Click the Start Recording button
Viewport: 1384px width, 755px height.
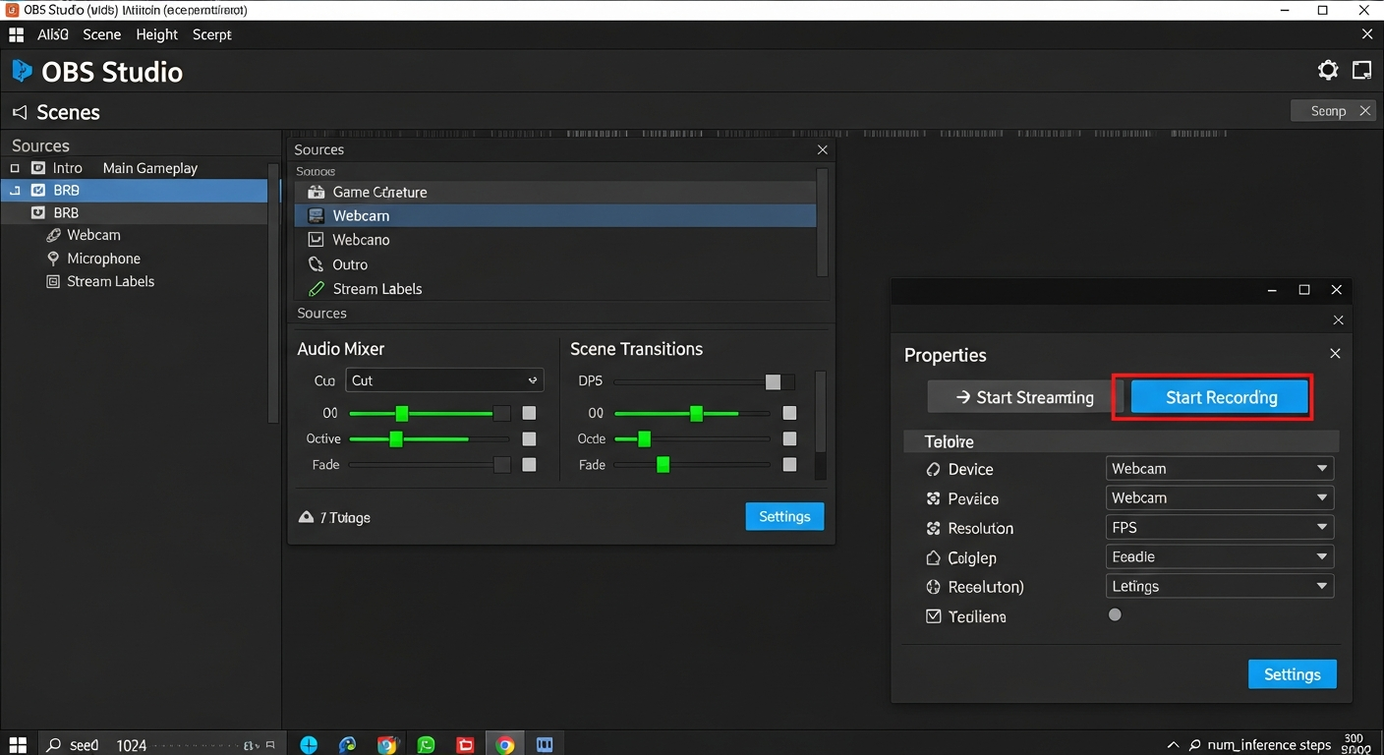click(x=1219, y=397)
